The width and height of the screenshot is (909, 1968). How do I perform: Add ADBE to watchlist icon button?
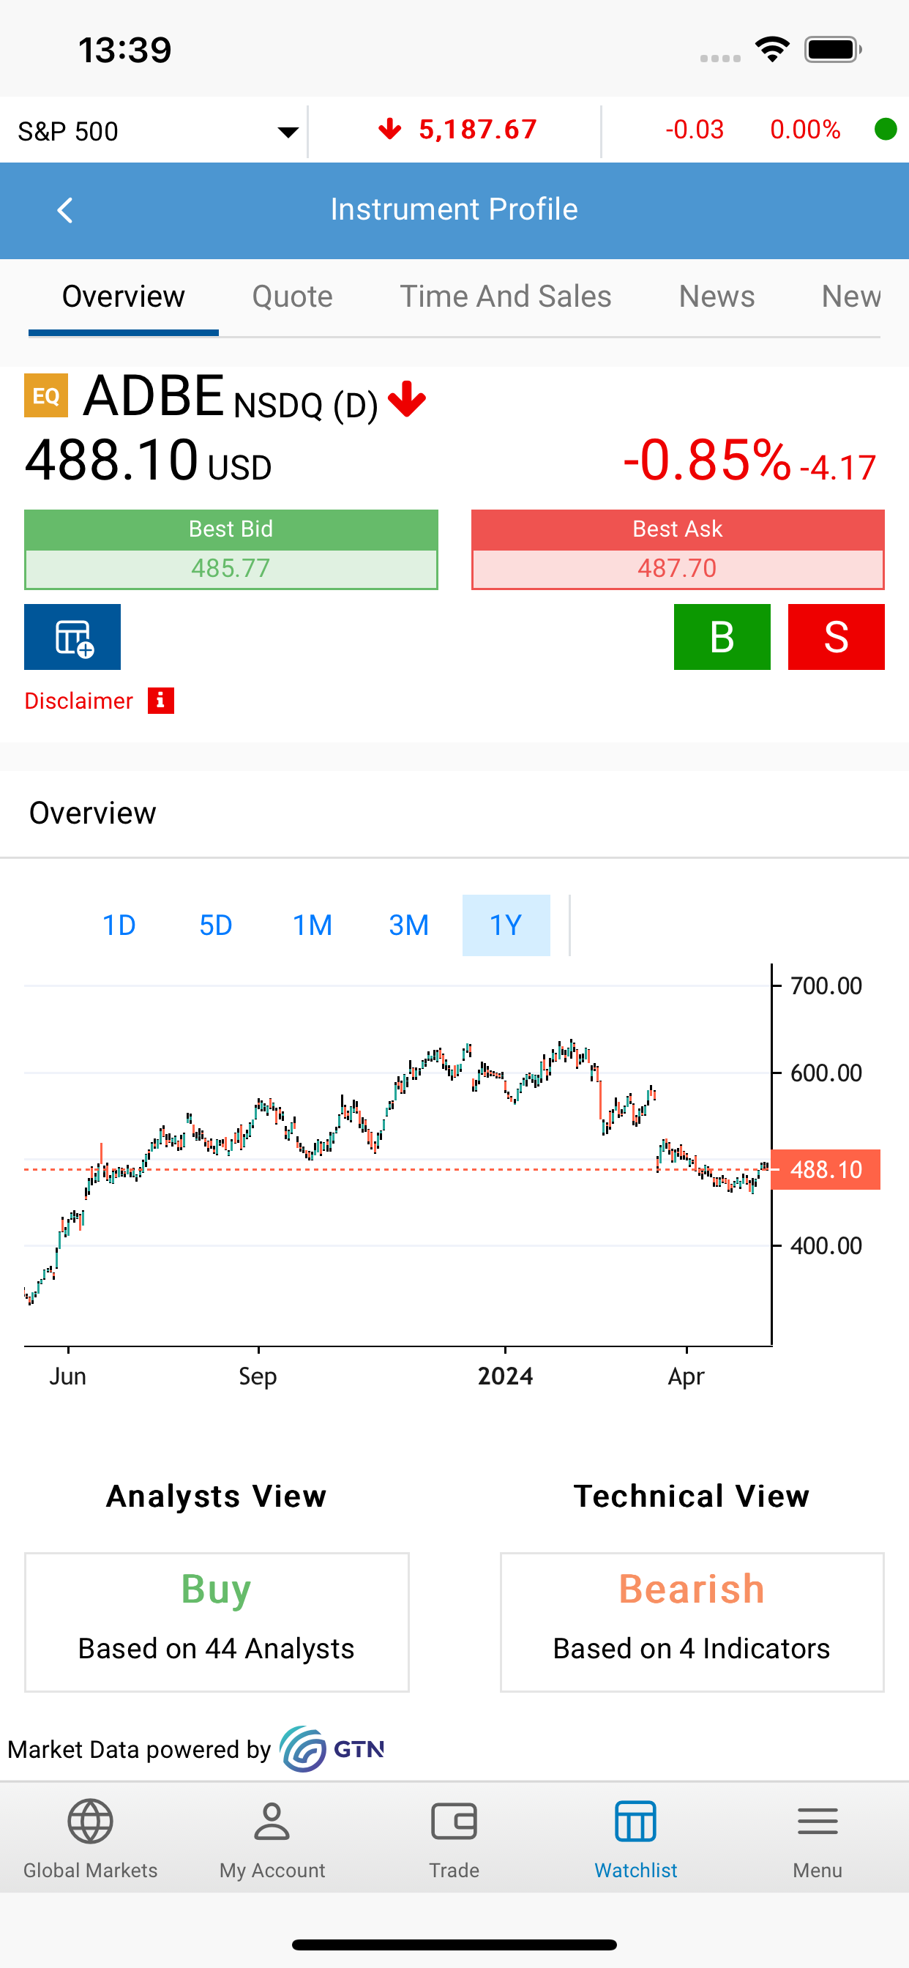pyautogui.click(x=72, y=637)
